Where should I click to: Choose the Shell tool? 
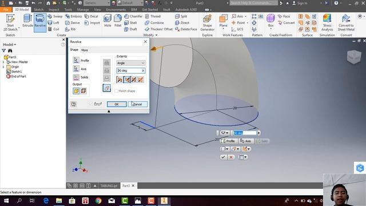click(130, 23)
